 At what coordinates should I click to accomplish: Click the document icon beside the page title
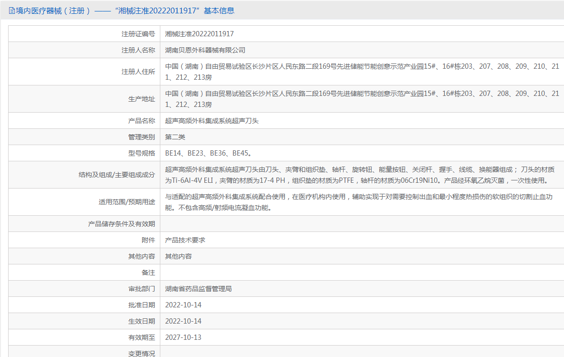click(12, 11)
